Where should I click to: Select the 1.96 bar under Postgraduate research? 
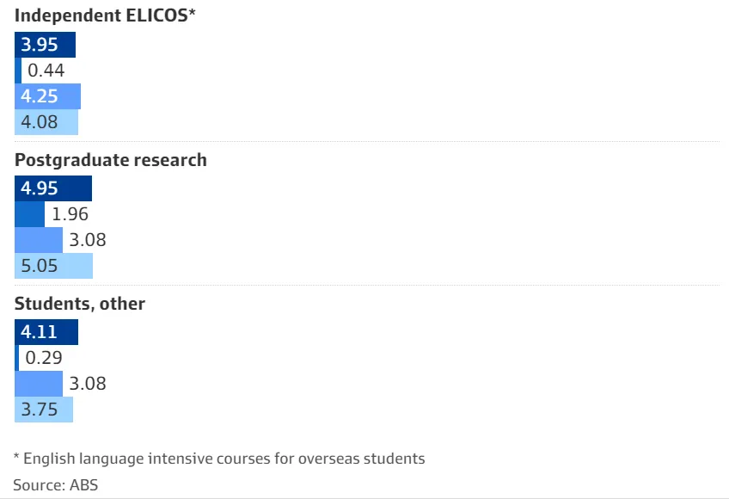tap(30, 214)
